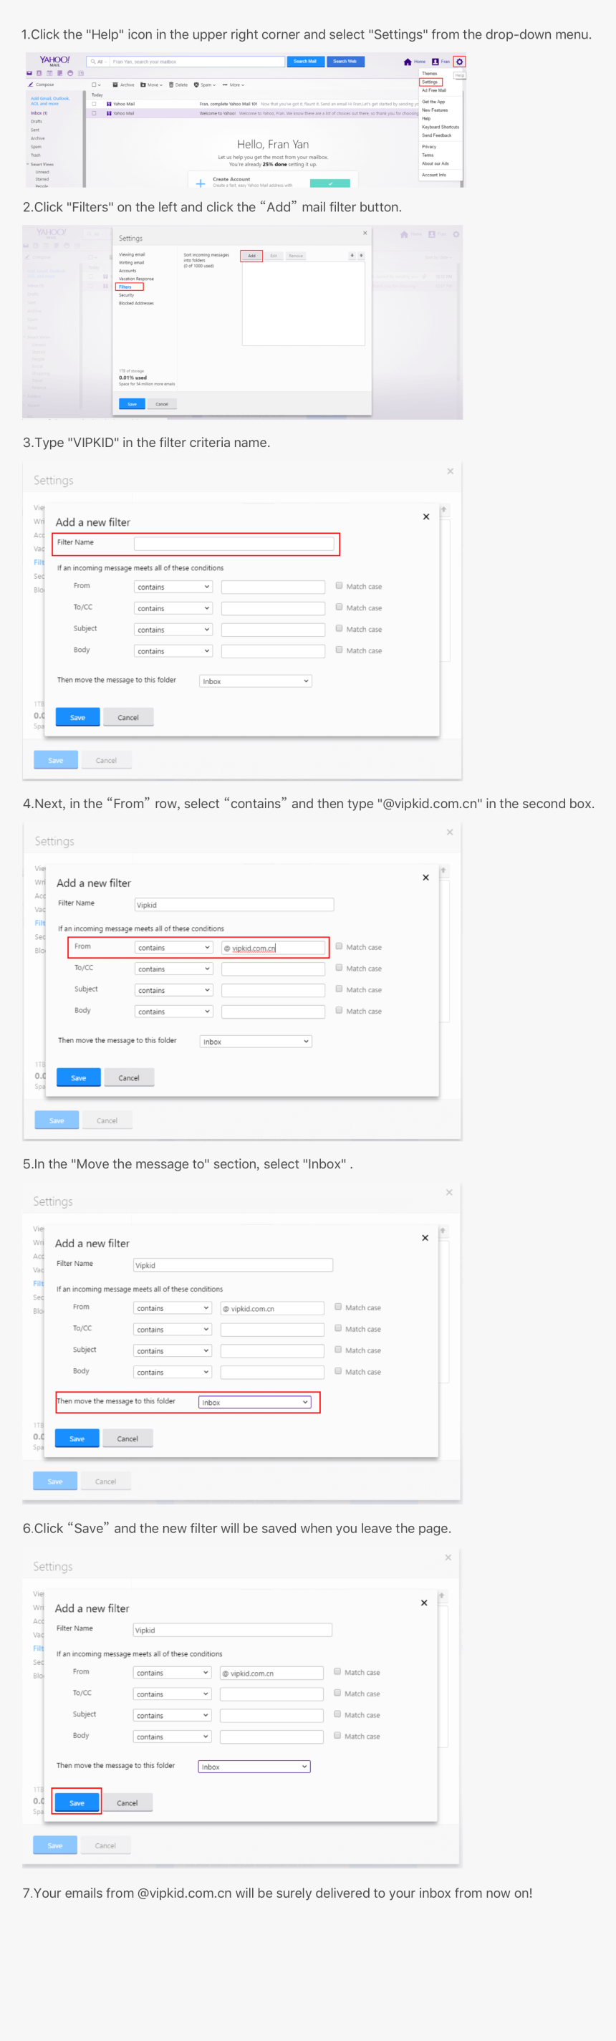Select Settings in the Help drop-down menu
Screen dimensions: 616x2041
tap(430, 82)
